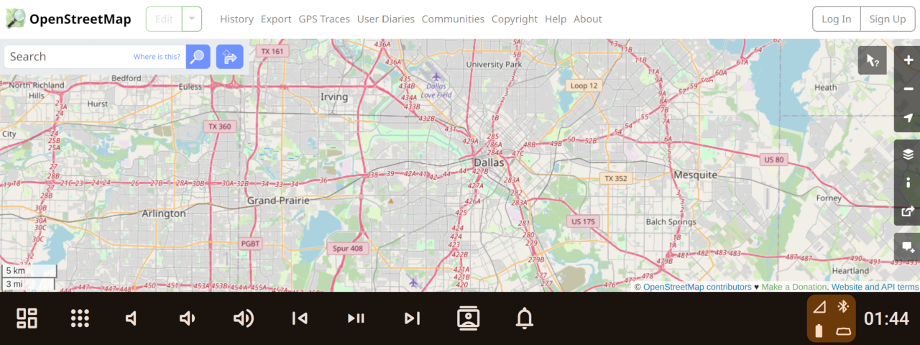Screen dimensions: 920x345
Task: Activate the query features tool
Action: coord(873,60)
